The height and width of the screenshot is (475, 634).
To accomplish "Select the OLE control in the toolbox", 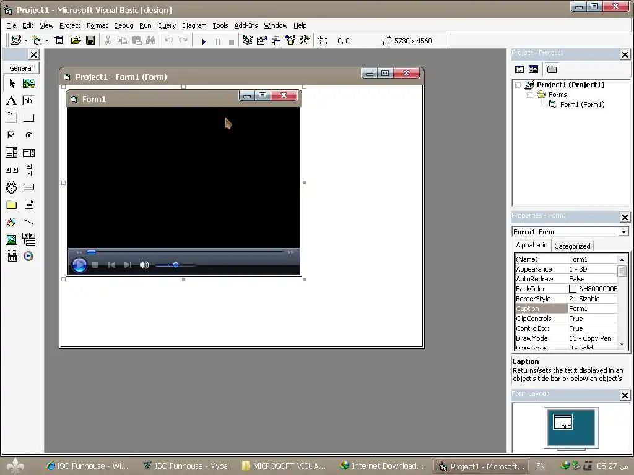I will pyautogui.click(x=12, y=256).
